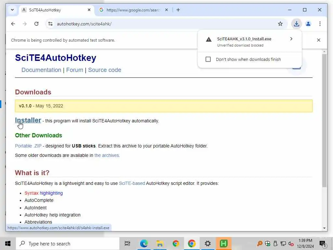
Task: Click the scrollbar down arrow
Action: (324, 228)
